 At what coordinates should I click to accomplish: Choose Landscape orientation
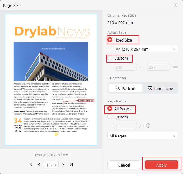160,88
